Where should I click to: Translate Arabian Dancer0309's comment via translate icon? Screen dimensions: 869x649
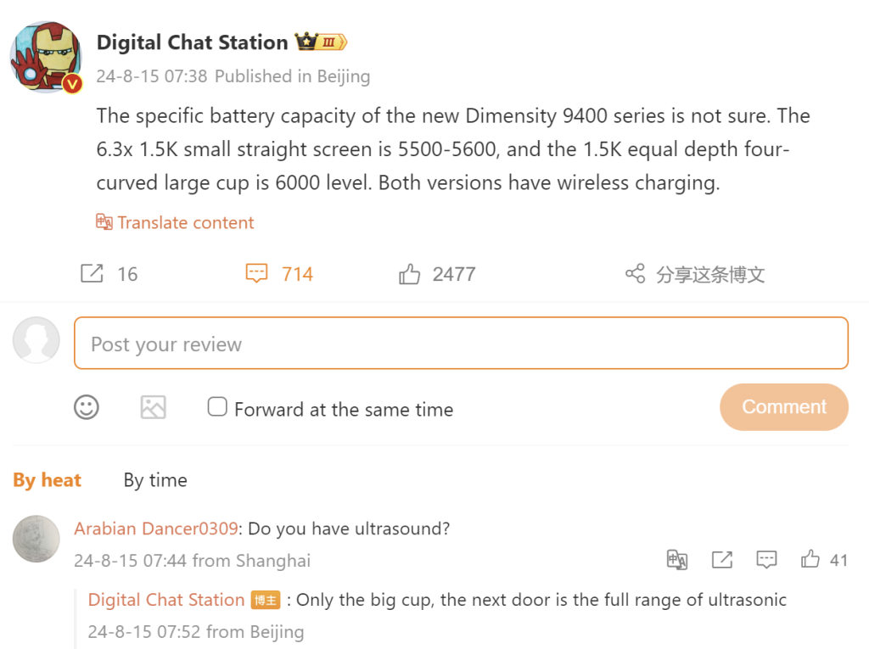[677, 560]
